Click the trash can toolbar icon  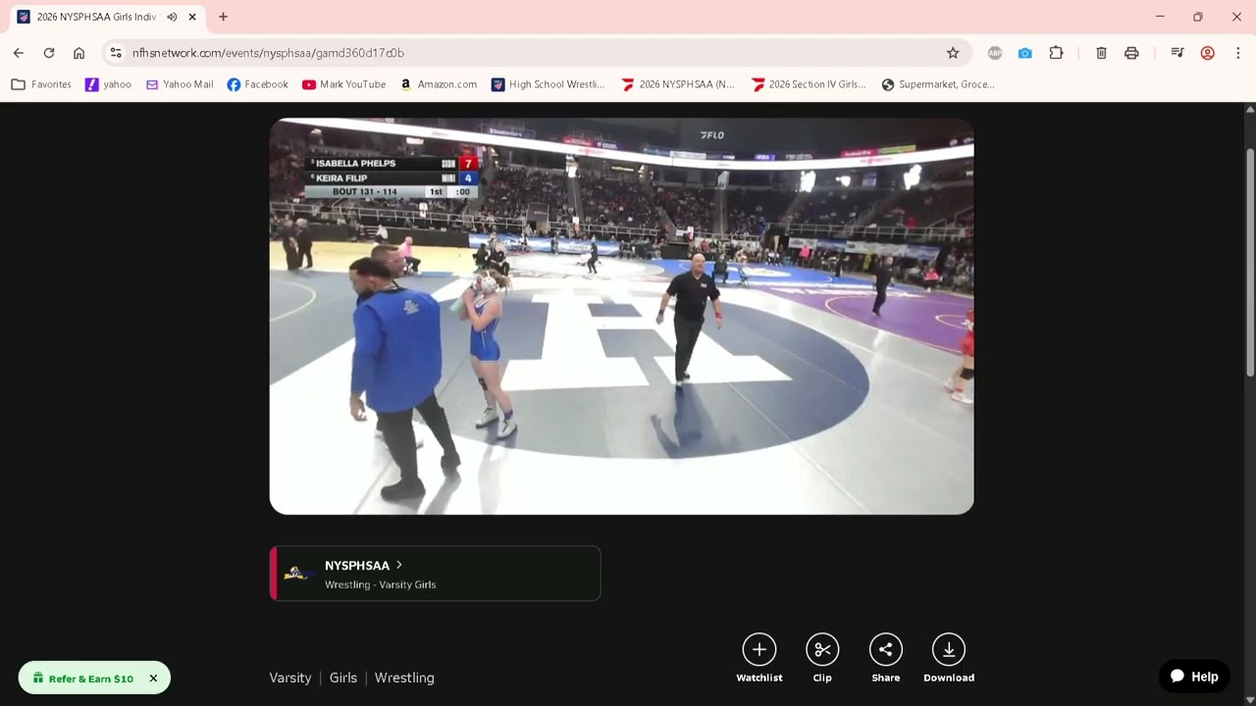pos(1101,53)
